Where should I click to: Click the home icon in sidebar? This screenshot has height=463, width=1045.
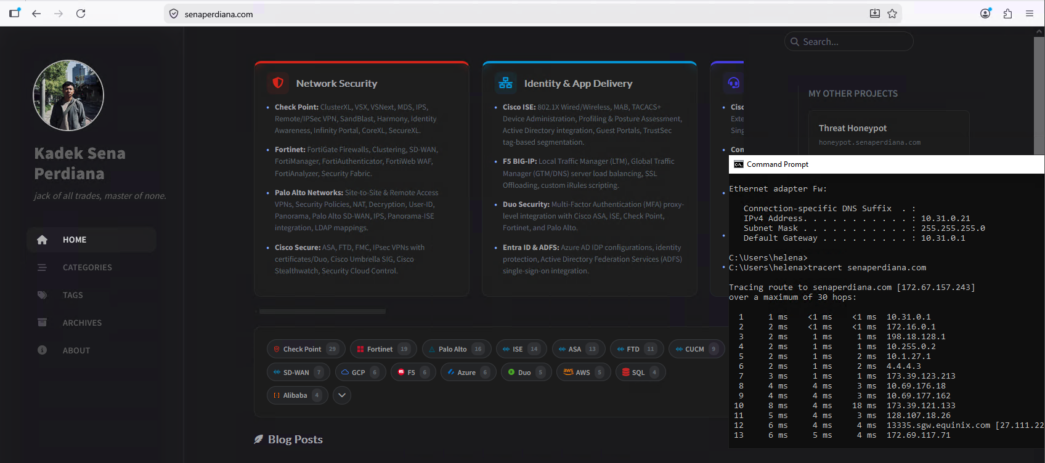42,240
